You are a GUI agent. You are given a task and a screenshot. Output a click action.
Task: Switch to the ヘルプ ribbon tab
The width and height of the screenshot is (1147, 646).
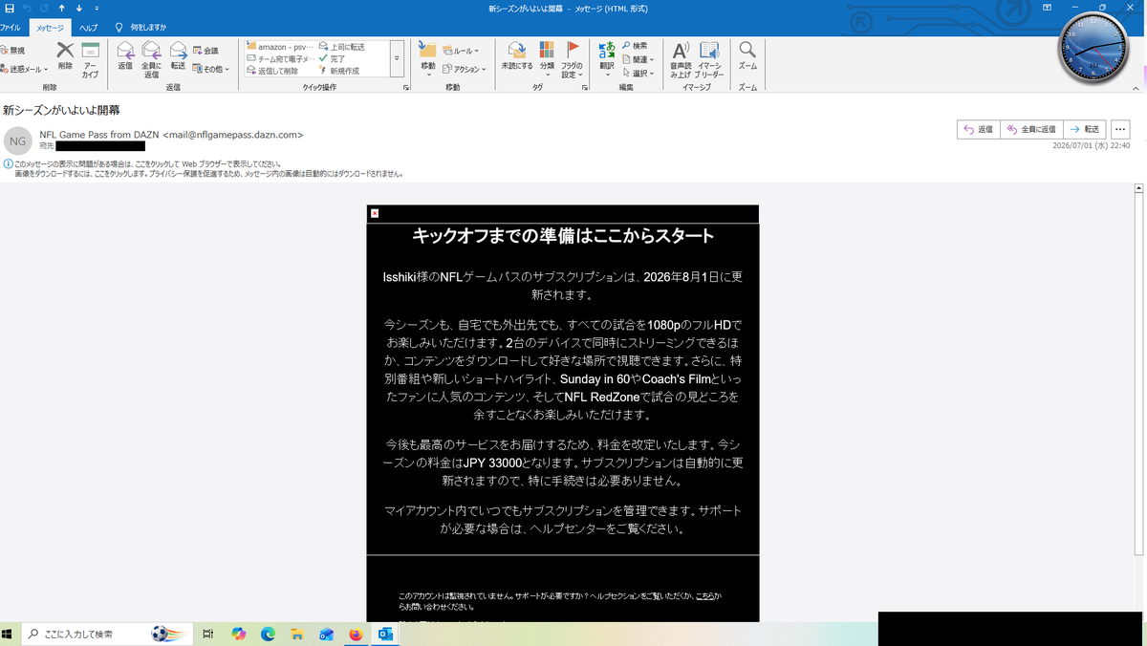coord(88,28)
